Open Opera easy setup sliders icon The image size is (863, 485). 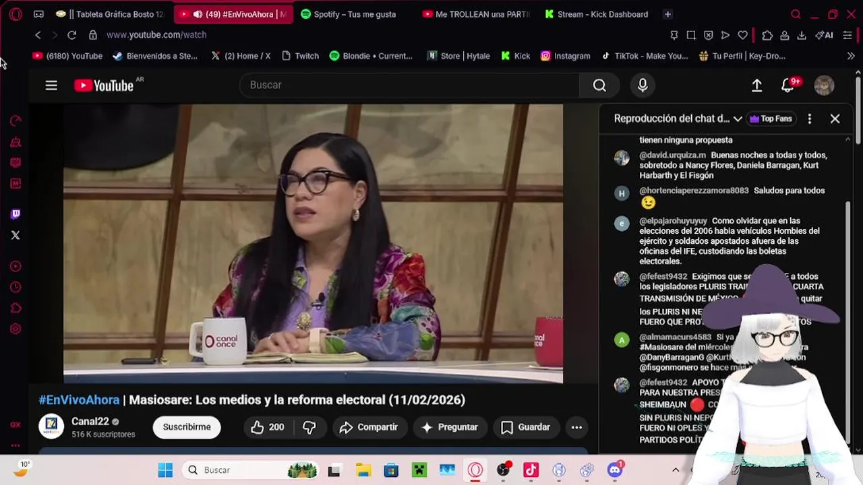[x=847, y=35]
